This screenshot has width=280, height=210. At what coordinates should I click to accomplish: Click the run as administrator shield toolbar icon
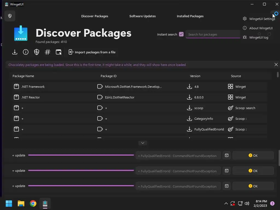pos(37,52)
